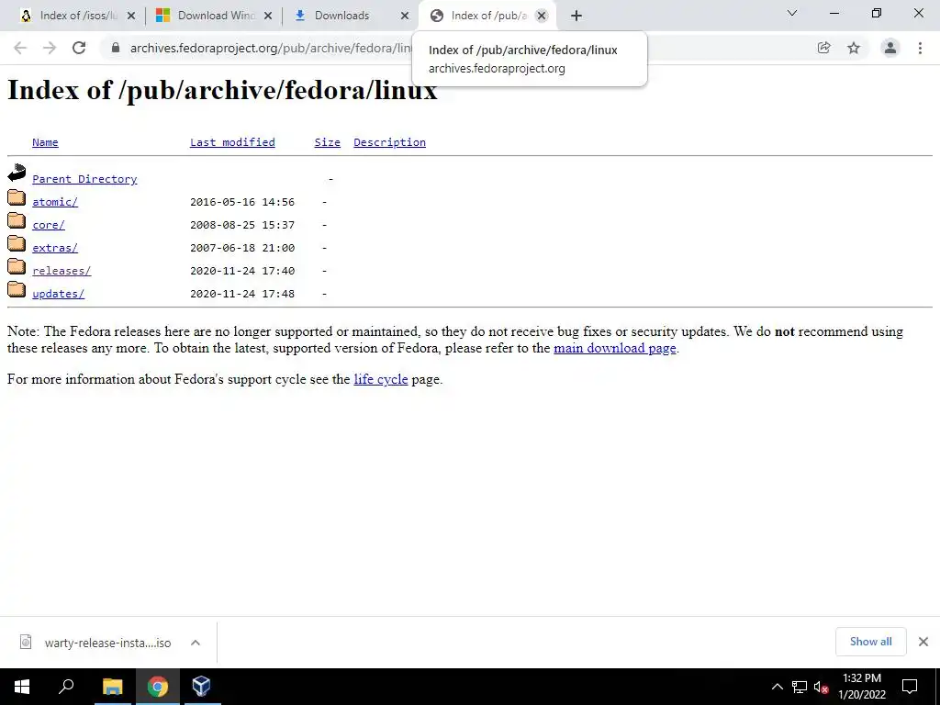
Task: Open VirtualBox from the taskbar
Action: (x=201, y=687)
